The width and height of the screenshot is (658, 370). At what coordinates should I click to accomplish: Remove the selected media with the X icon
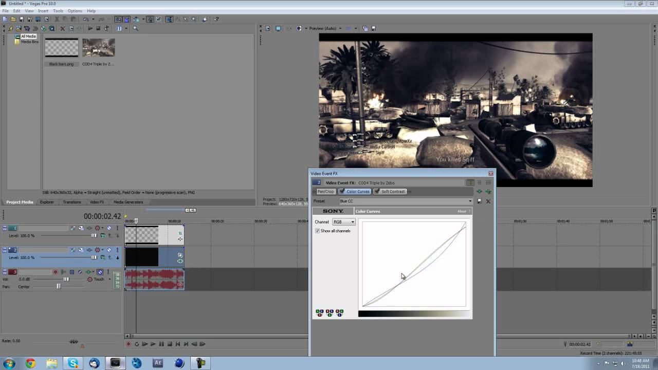click(x=63, y=28)
